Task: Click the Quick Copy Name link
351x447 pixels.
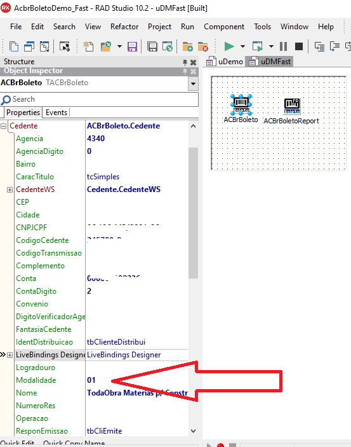Action: click(x=74, y=443)
